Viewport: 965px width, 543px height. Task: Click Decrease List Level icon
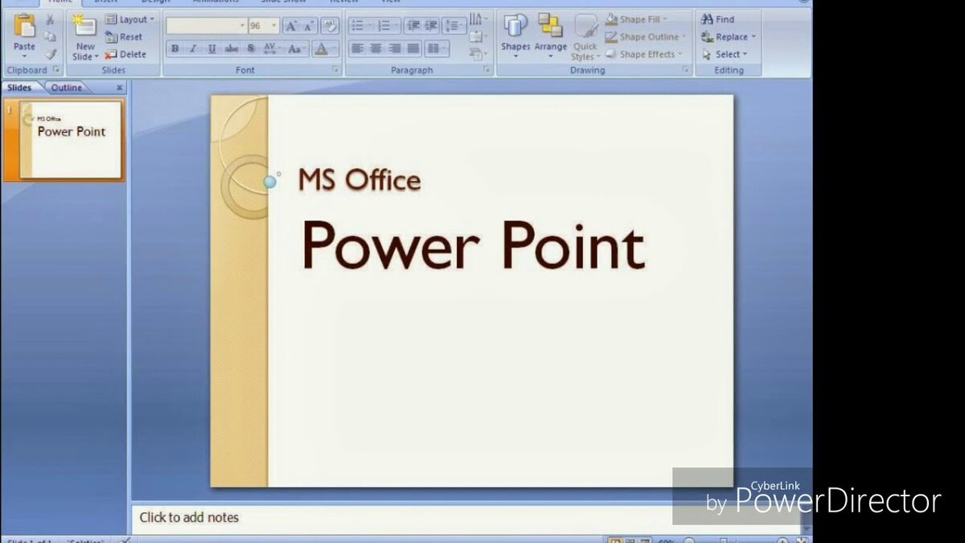click(x=413, y=26)
